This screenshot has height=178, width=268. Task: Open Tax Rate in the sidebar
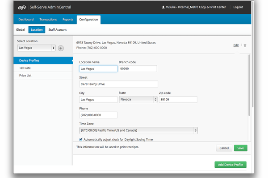[43, 68]
